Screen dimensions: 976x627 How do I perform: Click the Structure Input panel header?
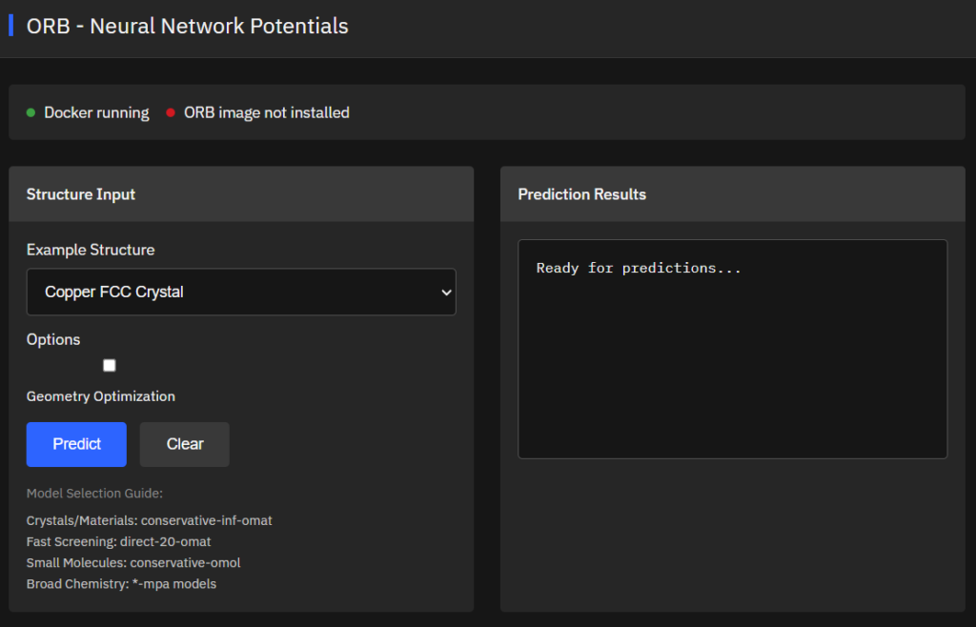point(241,194)
